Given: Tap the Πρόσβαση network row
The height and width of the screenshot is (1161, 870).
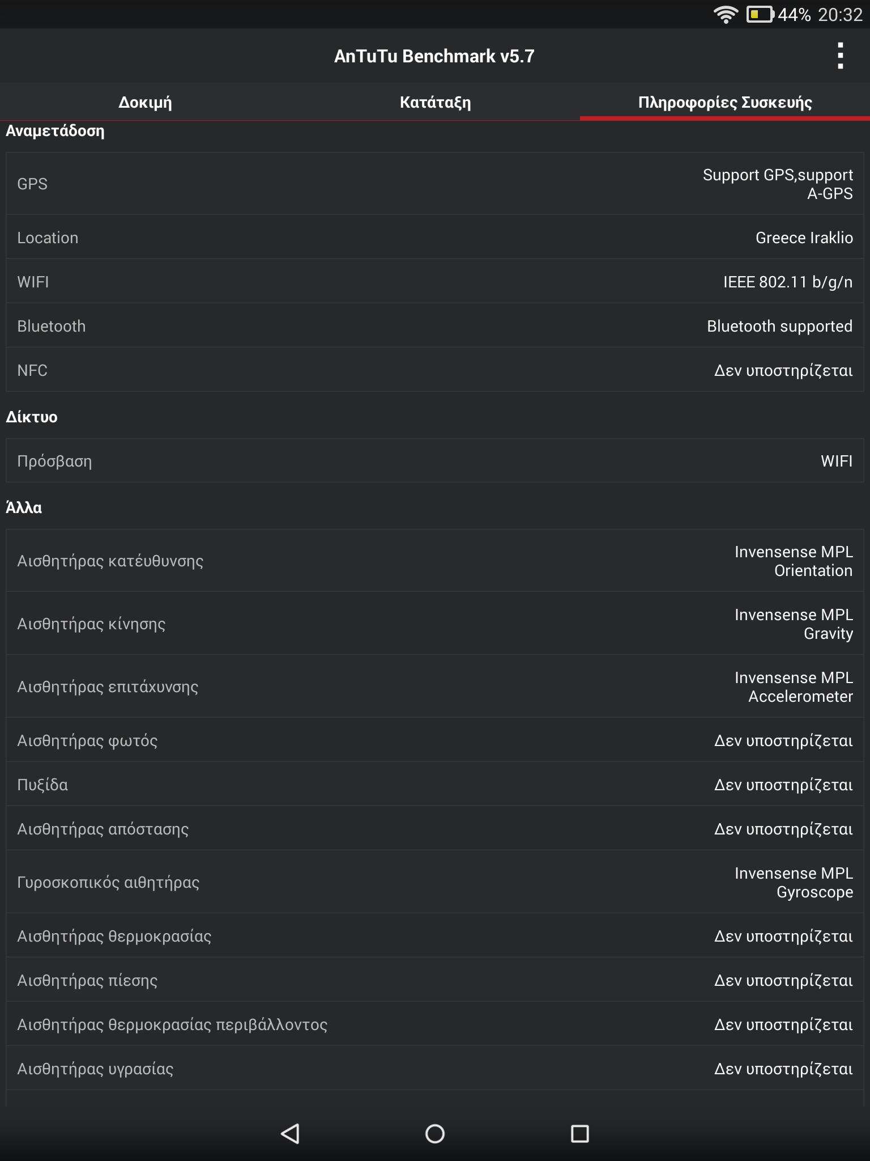Looking at the screenshot, I should coord(435,460).
